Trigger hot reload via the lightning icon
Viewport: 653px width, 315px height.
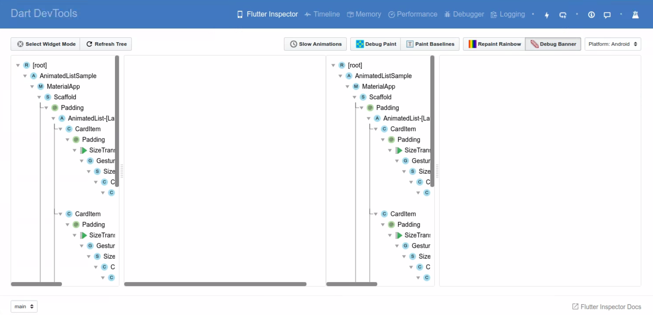(x=547, y=15)
